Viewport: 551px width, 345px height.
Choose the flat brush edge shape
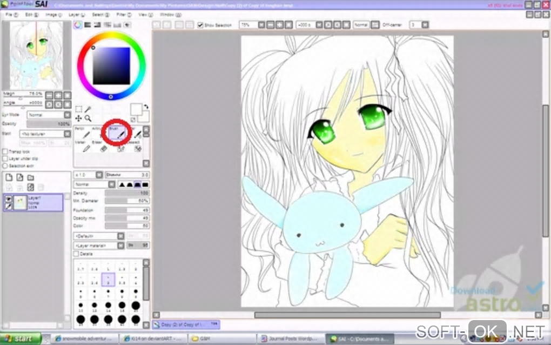[145, 184]
